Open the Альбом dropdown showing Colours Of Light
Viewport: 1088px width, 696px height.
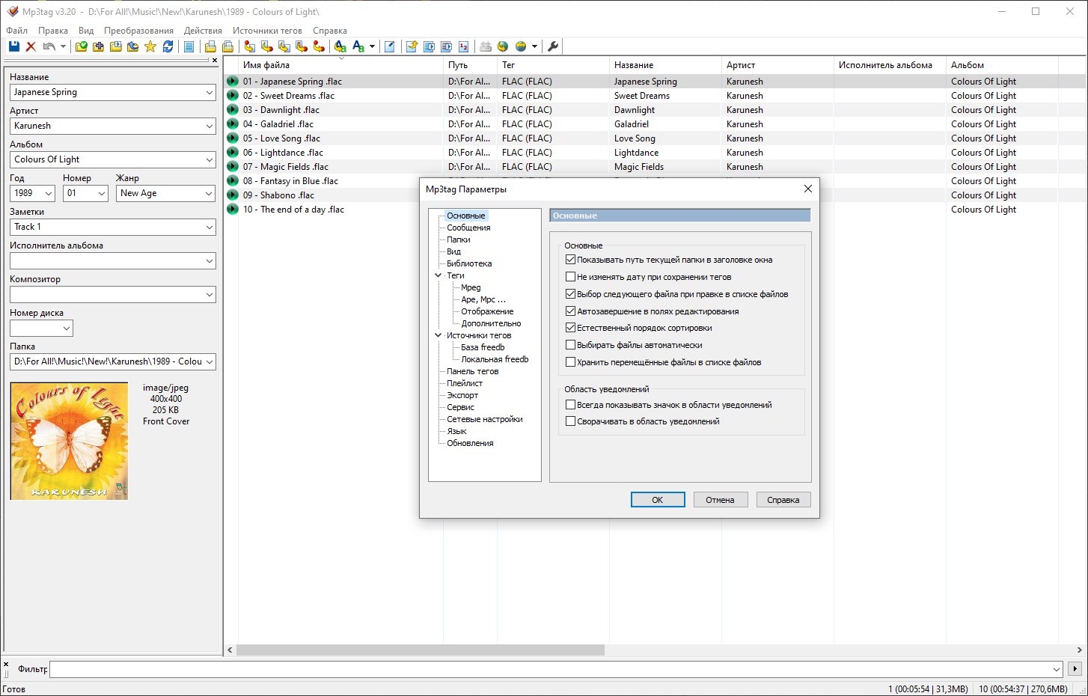point(209,159)
